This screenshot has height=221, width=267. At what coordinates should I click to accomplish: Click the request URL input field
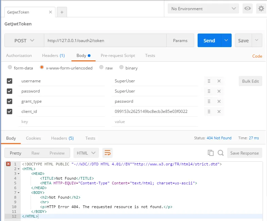105,40
